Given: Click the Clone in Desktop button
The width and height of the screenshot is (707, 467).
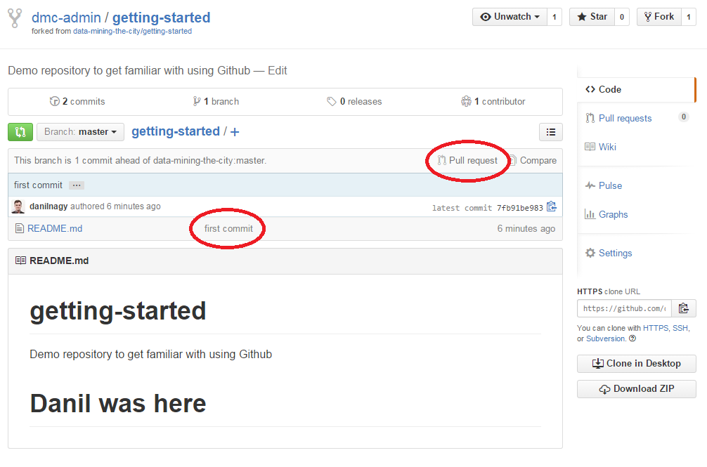Looking at the screenshot, I should [x=637, y=364].
